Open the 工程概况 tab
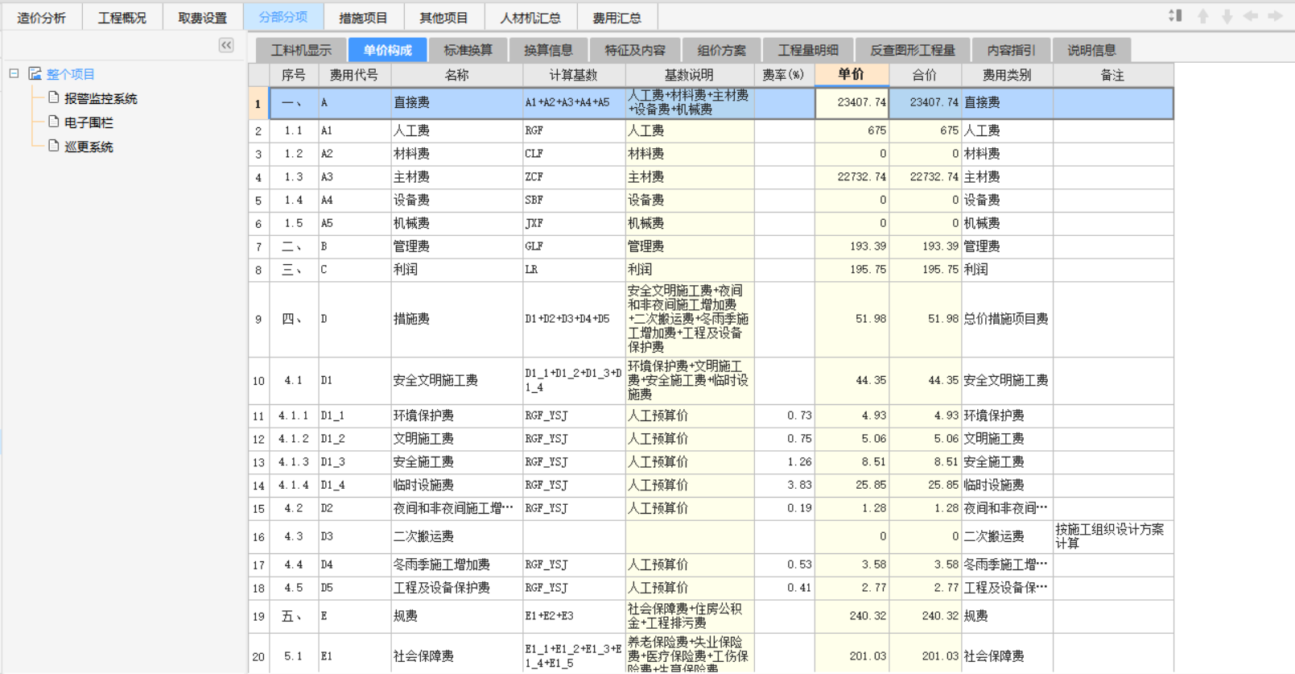This screenshot has height=674, width=1295. [x=122, y=18]
